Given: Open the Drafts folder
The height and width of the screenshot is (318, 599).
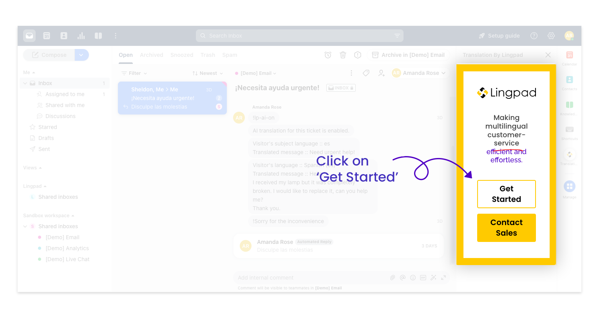Looking at the screenshot, I should click(46, 138).
